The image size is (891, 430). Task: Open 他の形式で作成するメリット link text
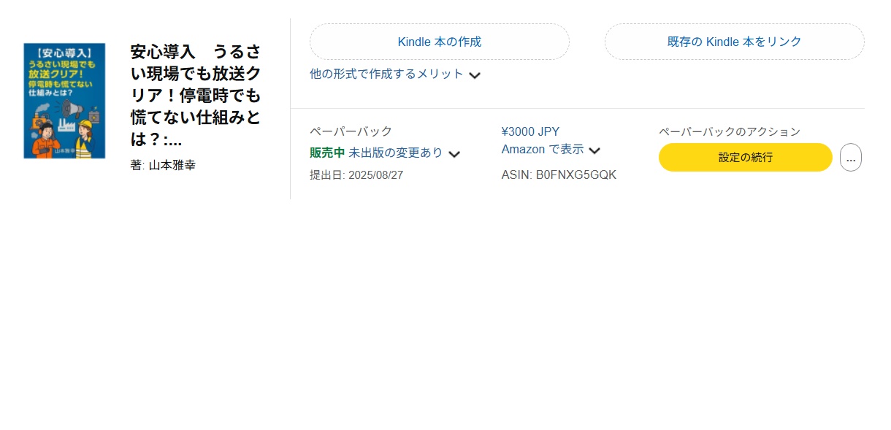(386, 74)
